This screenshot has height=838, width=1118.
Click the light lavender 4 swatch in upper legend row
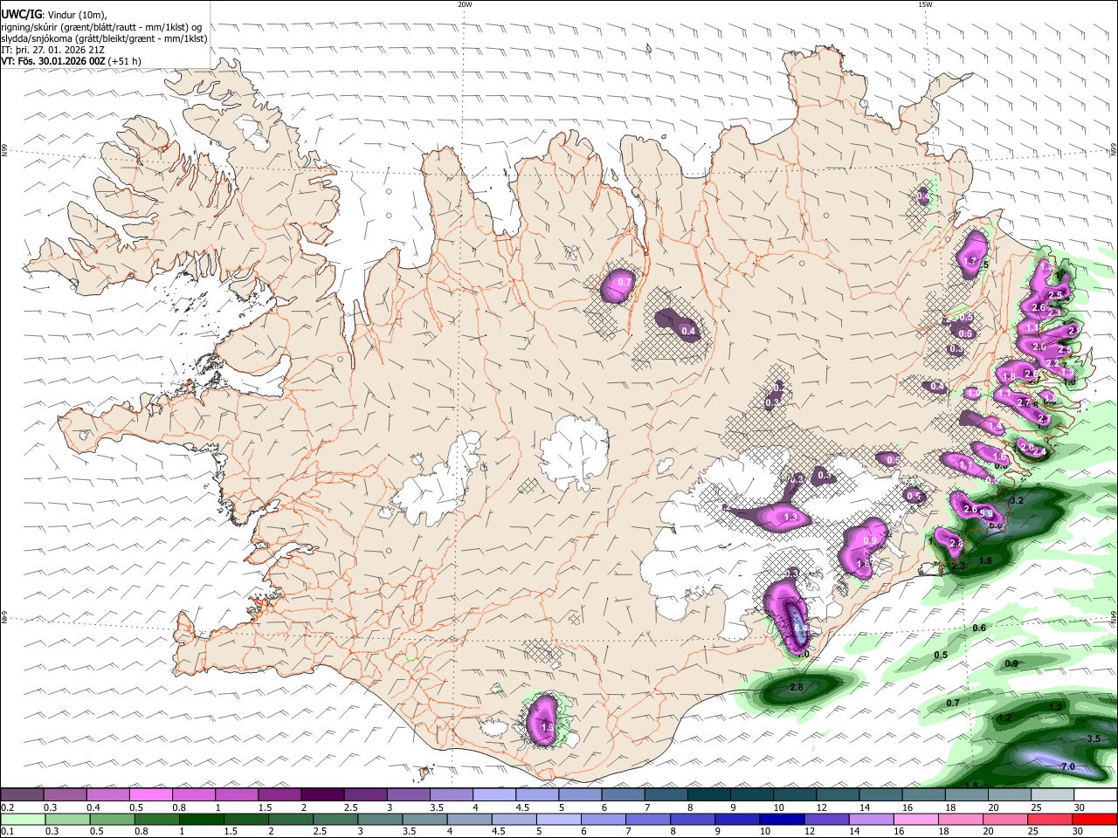click(493, 795)
